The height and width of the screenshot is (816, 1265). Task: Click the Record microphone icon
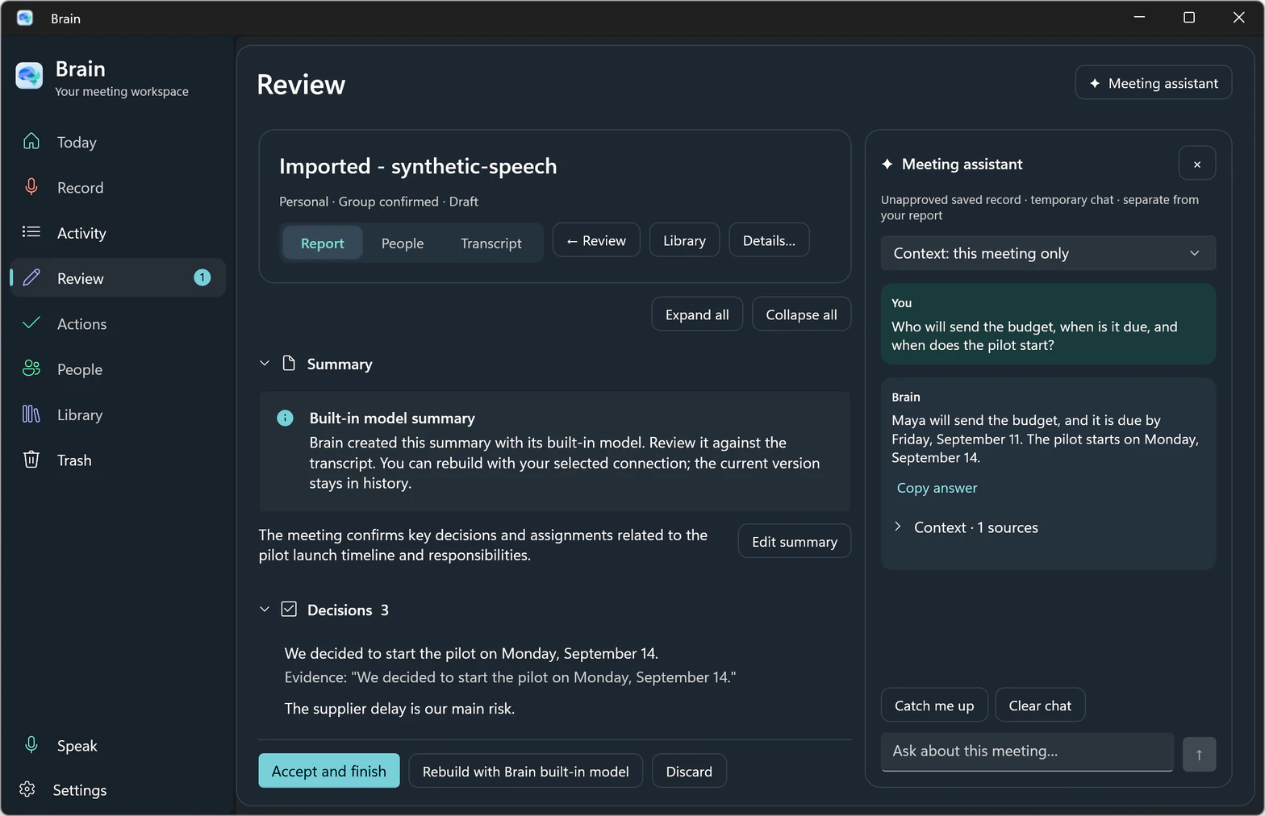click(31, 187)
